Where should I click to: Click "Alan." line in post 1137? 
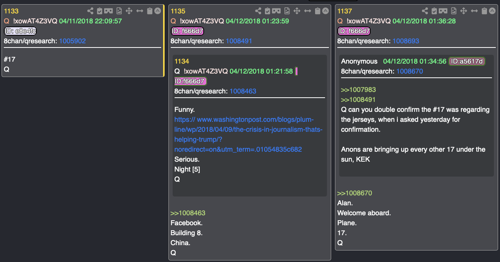click(x=345, y=203)
